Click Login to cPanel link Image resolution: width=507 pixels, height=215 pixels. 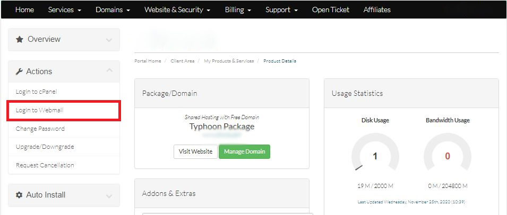coord(36,92)
